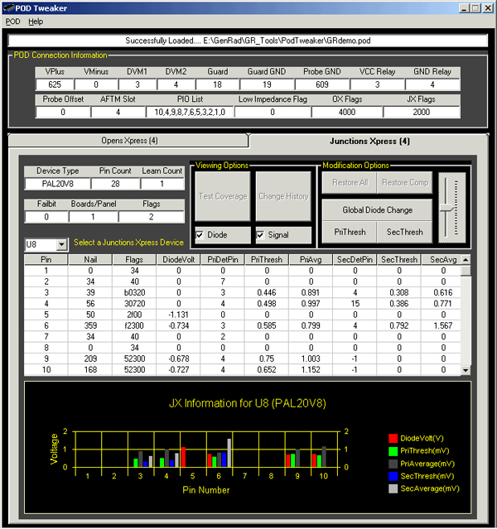Select SecAvg cell 1.567
This screenshot has height=529, width=497.
pos(443,325)
